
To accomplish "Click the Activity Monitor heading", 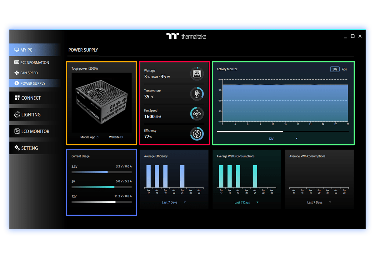I will click(x=227, y=69).
